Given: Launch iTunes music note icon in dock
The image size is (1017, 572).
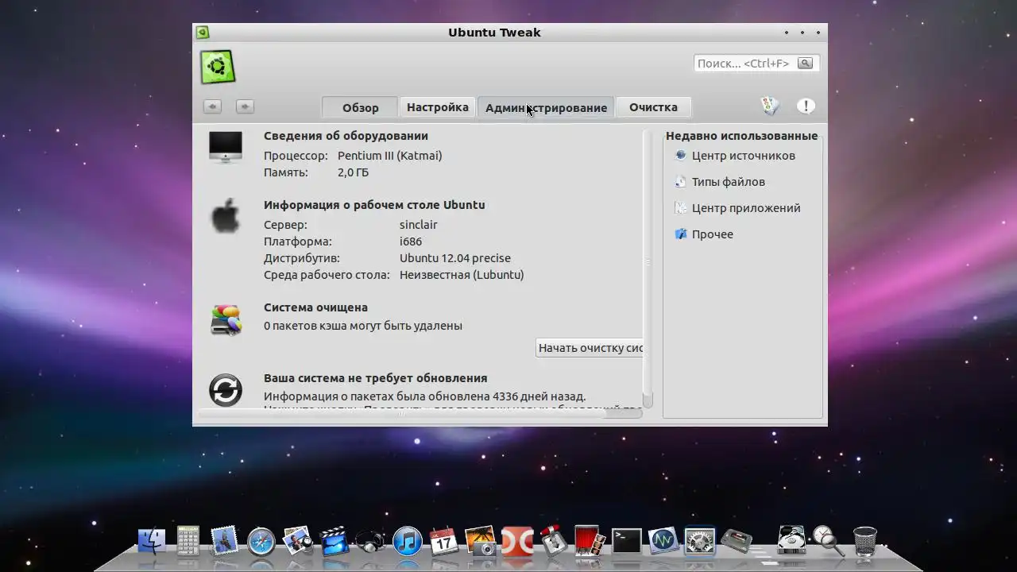Looking at the screenshot, I should (x=407, y=542).
